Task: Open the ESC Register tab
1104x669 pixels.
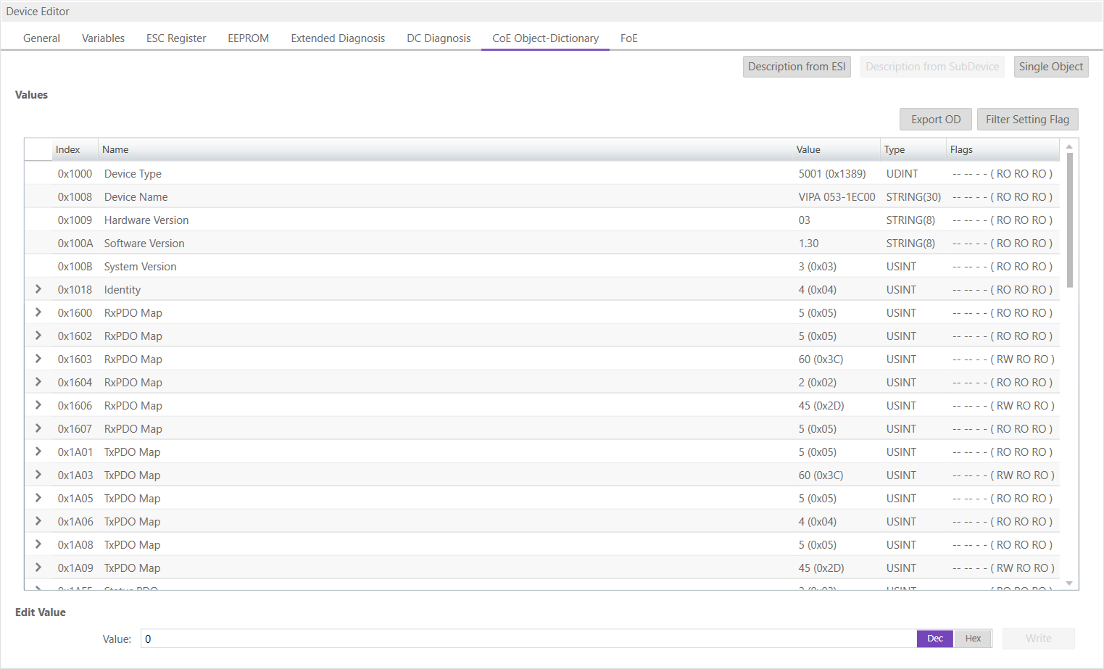Action: click(x=176, y=38)
